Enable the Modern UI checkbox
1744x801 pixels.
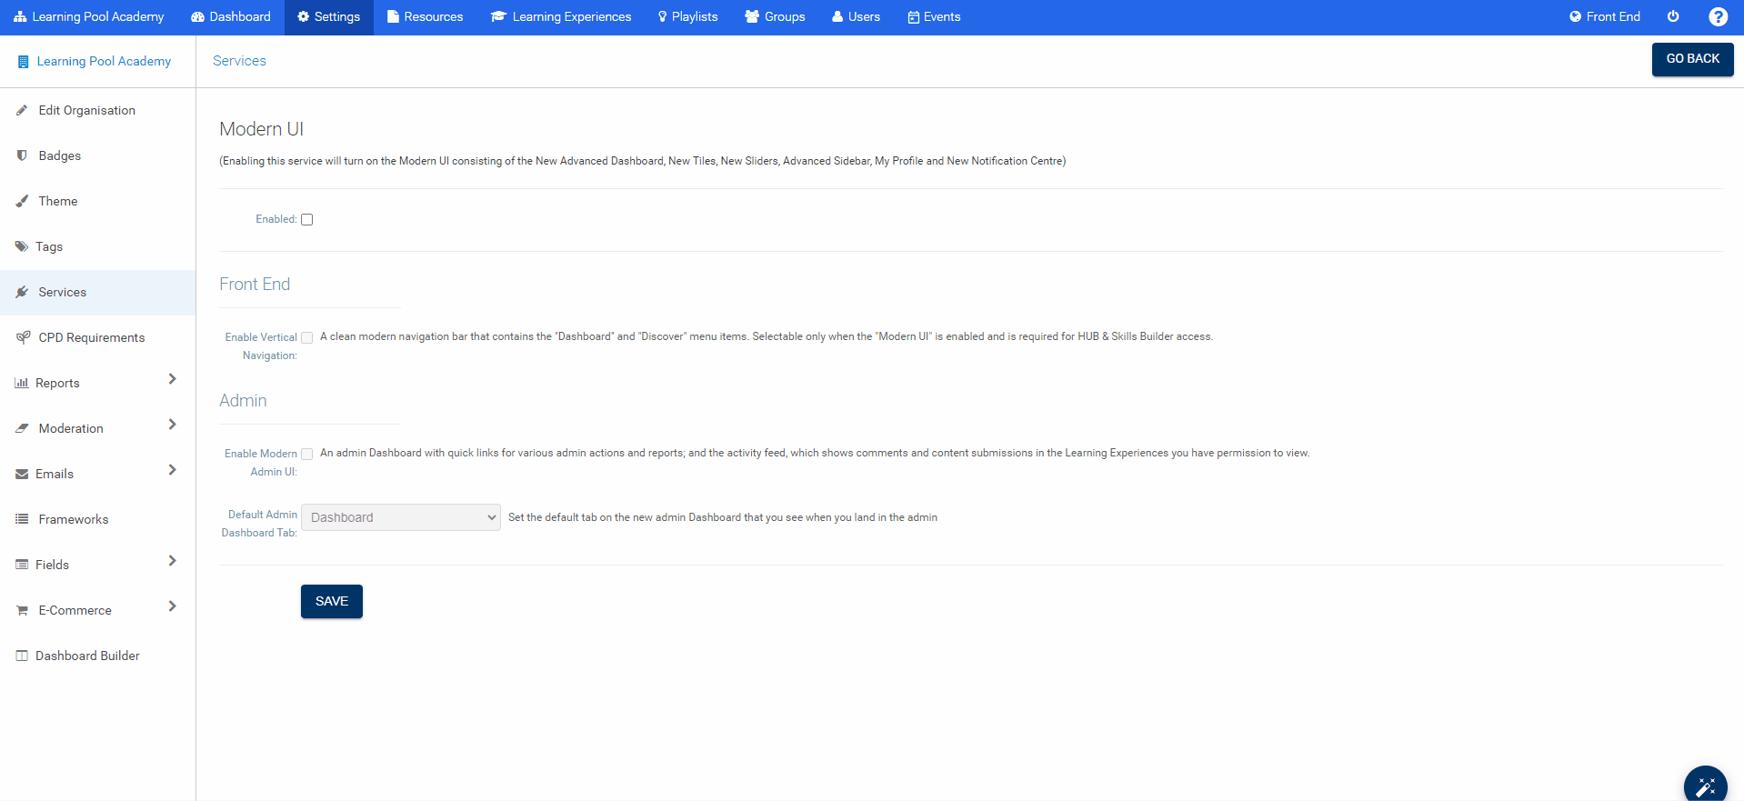point(307,219)
